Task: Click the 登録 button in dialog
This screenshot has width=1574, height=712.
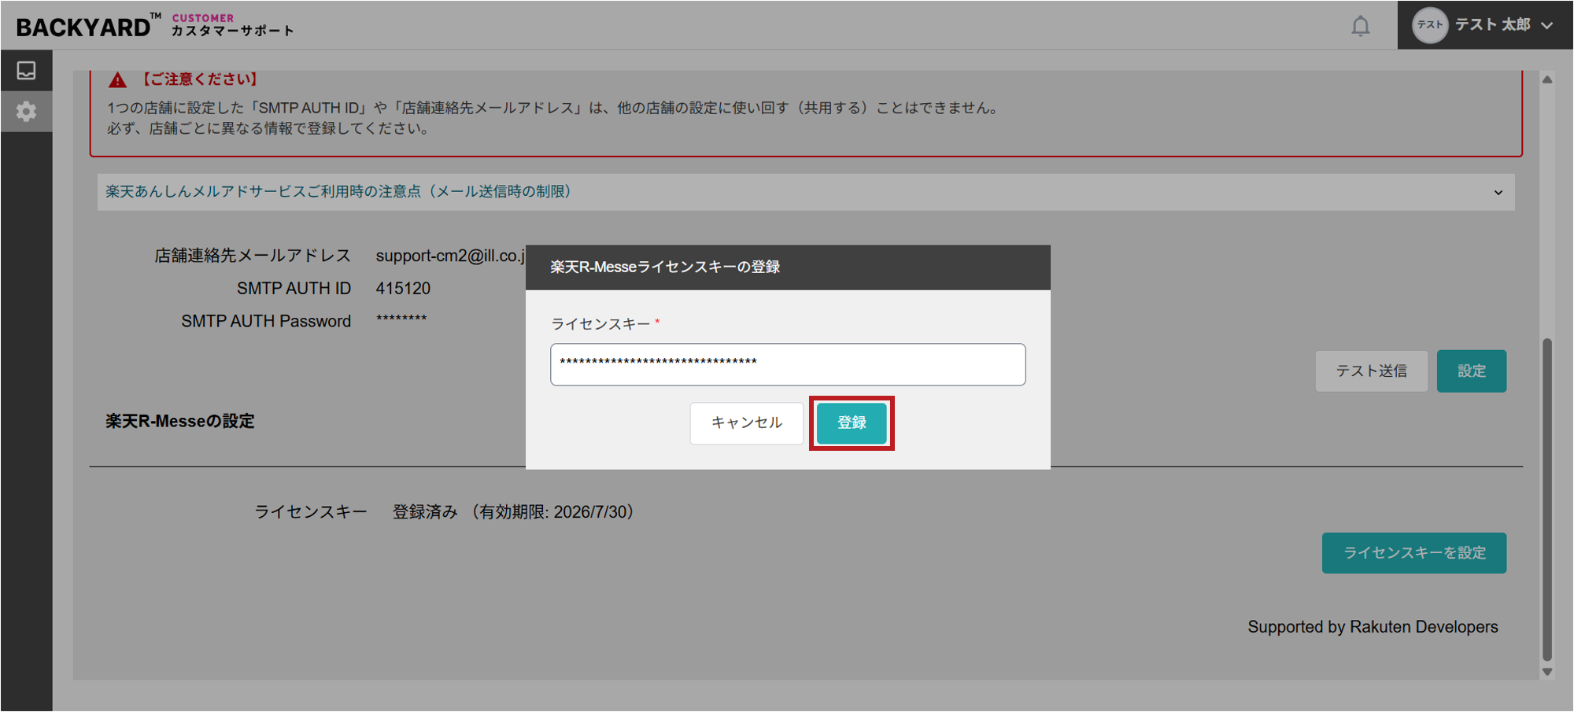Action: (852, 423)
